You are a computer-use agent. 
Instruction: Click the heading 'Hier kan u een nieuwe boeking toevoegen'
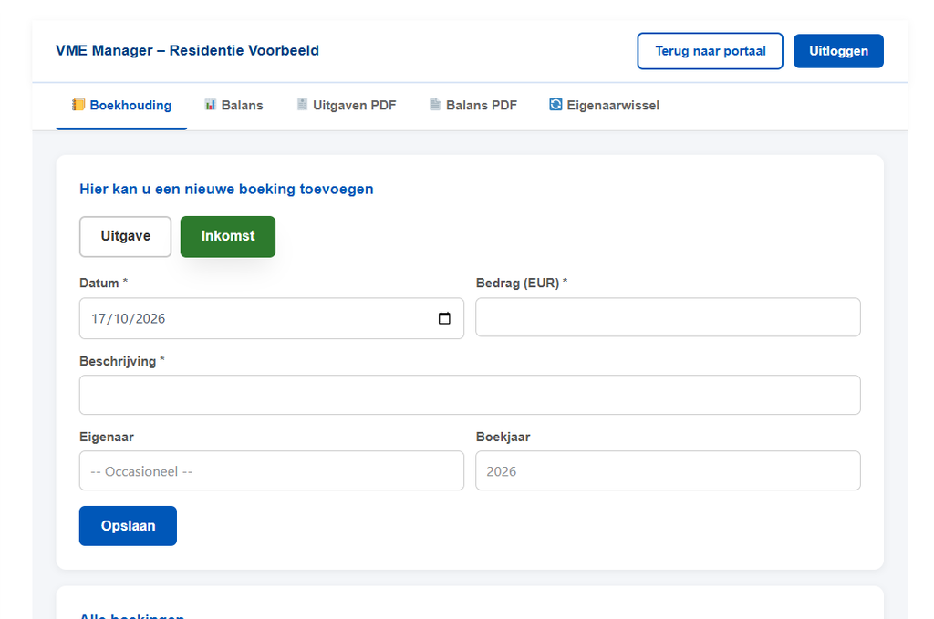coord(226,190)
